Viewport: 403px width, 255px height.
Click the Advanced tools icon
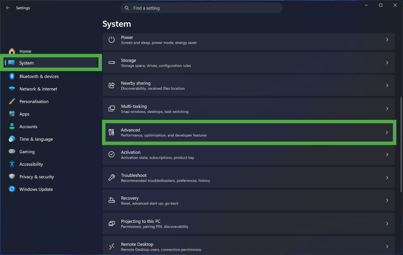click(111, 132)
